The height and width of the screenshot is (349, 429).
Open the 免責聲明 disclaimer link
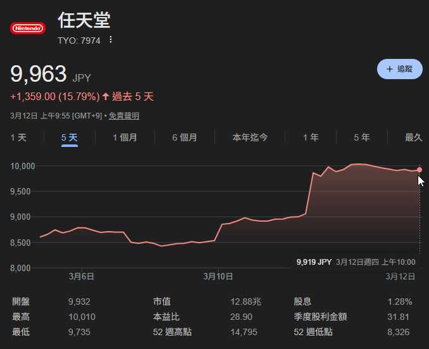(x=123, y=116)
